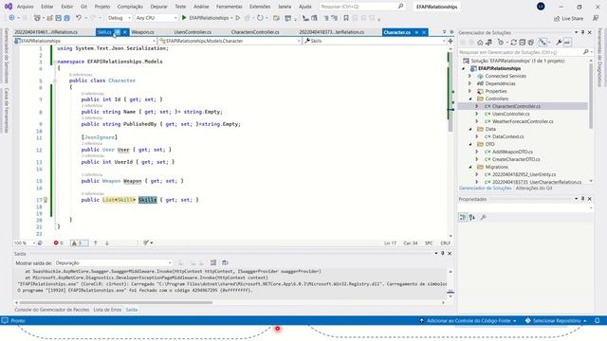Collapse the Controllers folder node
Image resolution: width=607 pixels, height=341 pixels.
pos(470,99)
